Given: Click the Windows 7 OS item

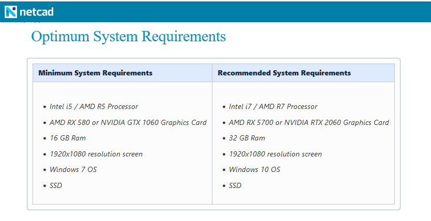Looking at the screenshot, I should click(x=73, y=170).
